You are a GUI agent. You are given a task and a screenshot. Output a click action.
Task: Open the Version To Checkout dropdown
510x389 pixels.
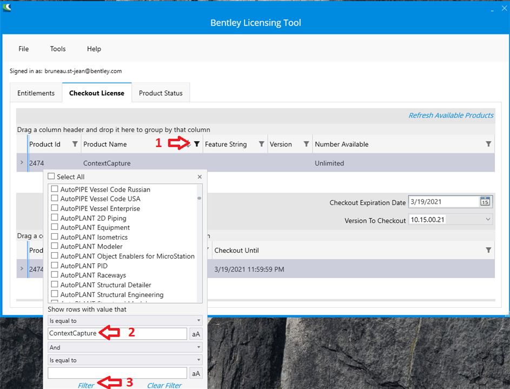point(451,220)
